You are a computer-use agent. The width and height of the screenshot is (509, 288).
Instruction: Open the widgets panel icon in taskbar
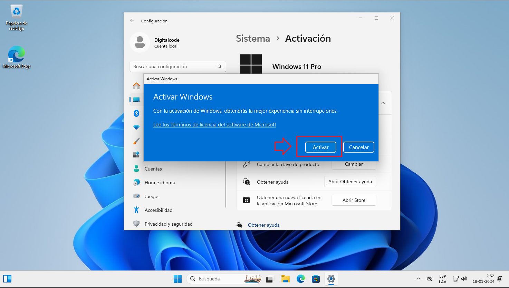(7, 279)
